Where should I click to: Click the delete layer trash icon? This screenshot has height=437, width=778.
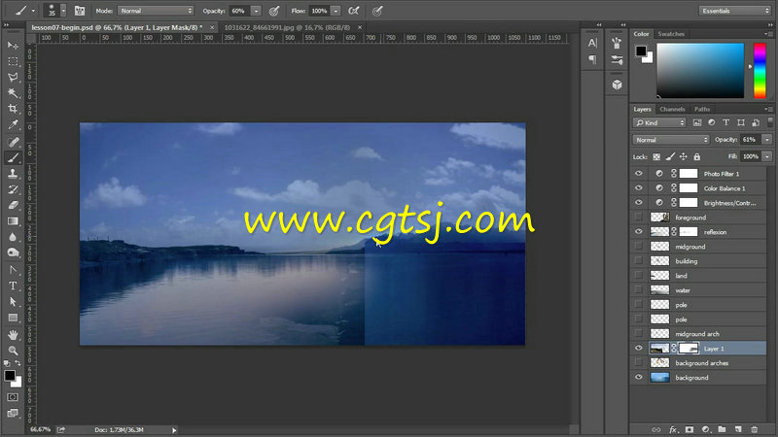pyautogui.click(x=753, y=428)
